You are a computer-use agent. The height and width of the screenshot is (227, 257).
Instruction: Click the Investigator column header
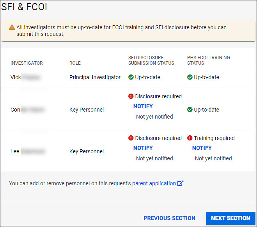27,63
